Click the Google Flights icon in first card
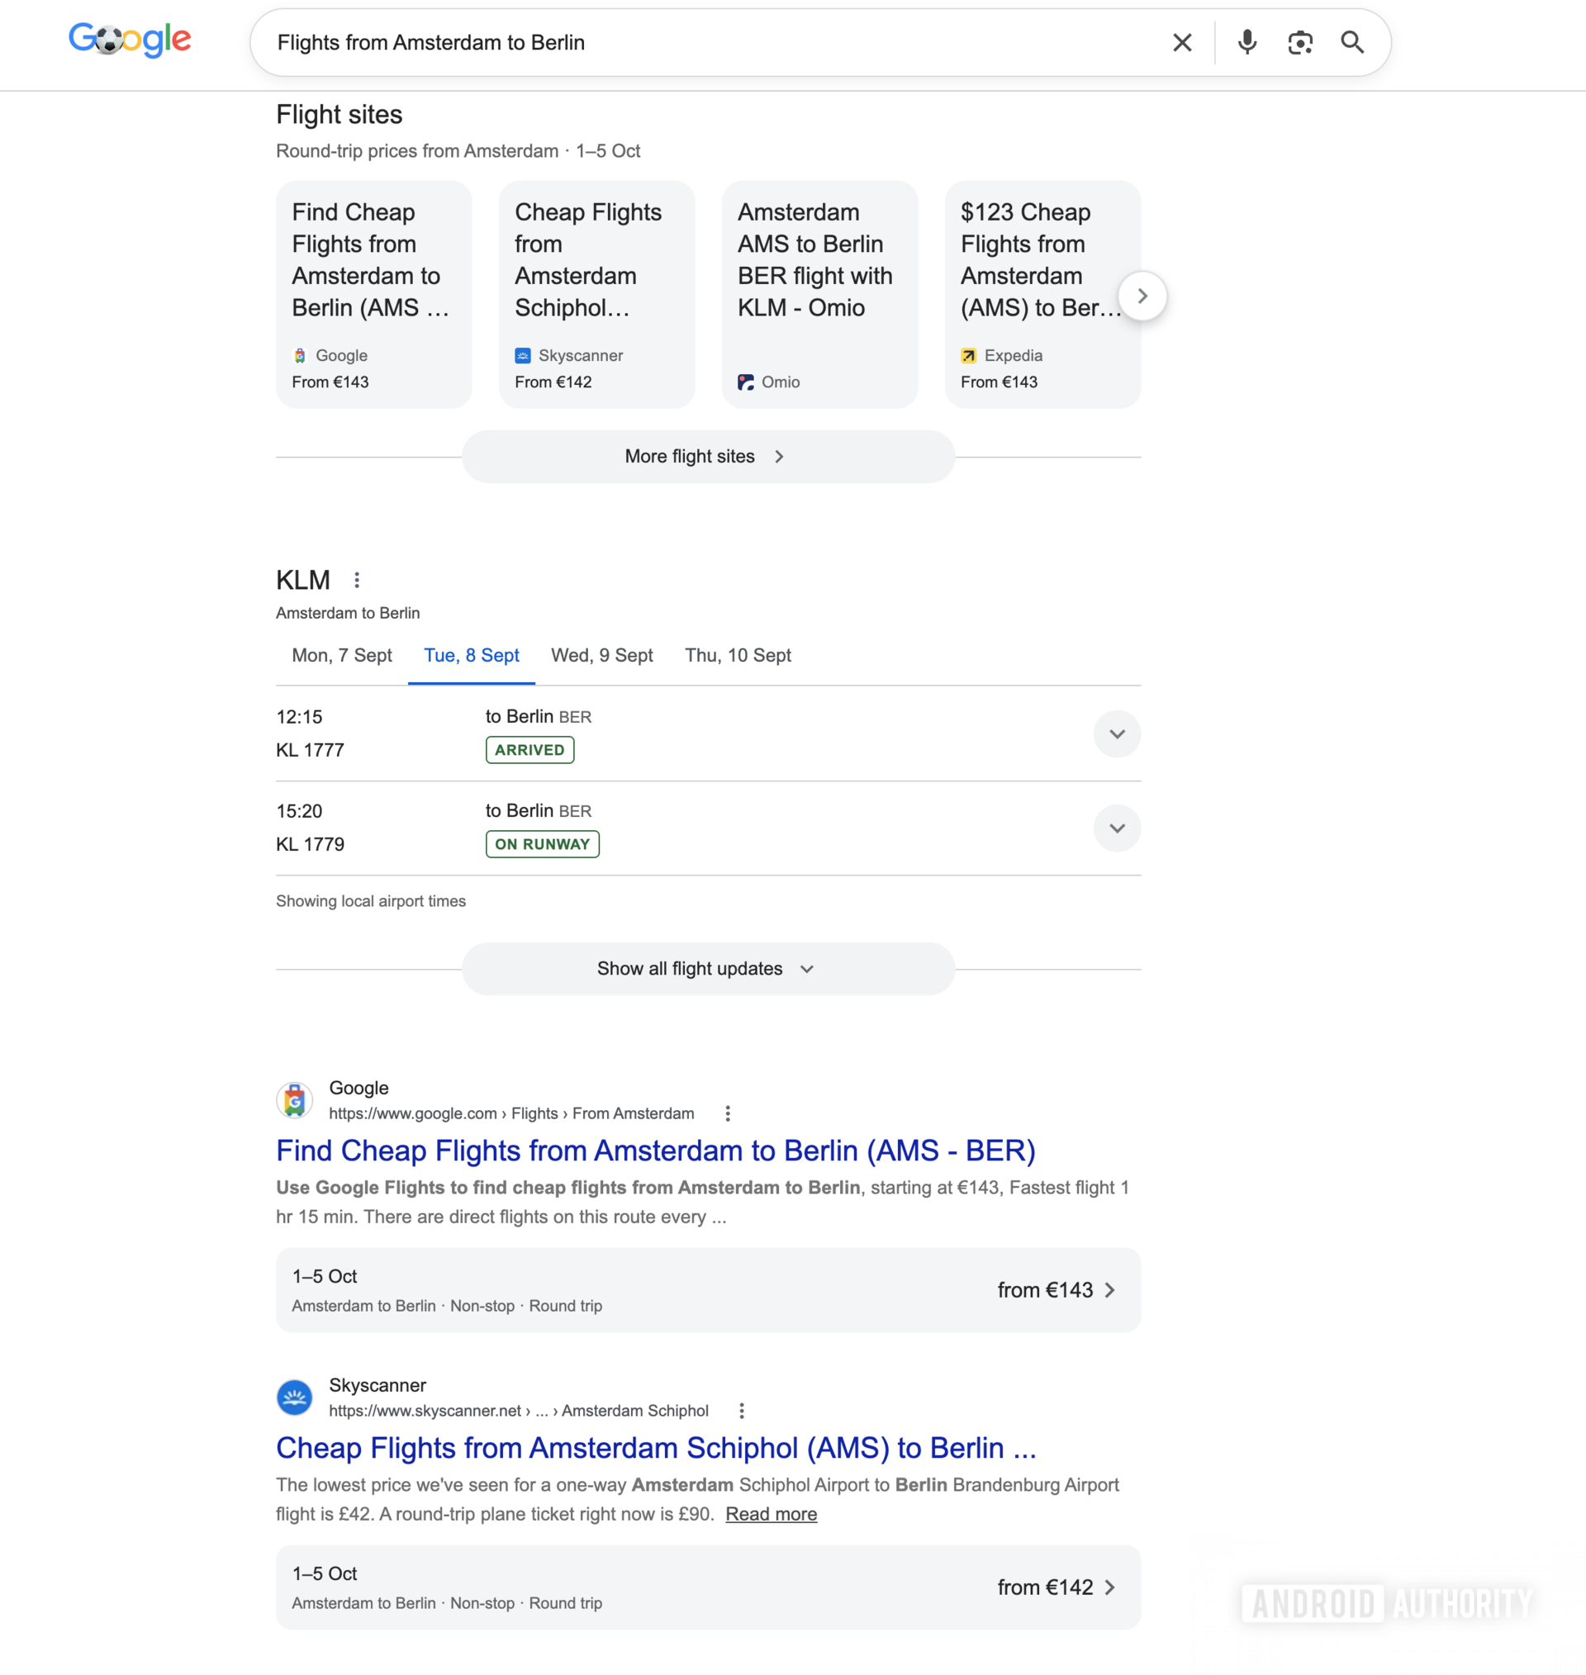 (299, 356)
